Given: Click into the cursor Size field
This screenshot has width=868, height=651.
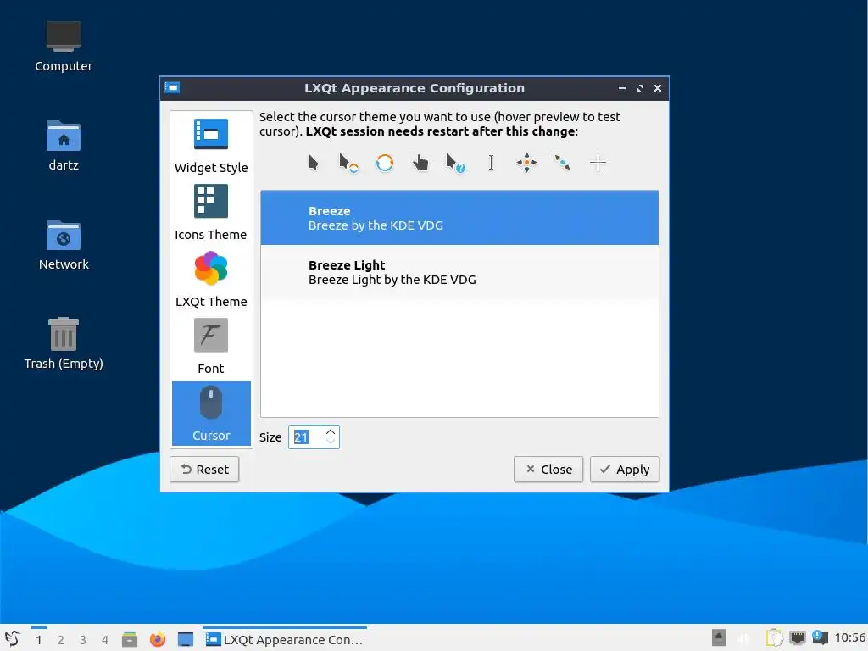Looking at the screenshot, I should tap(305, 437).
